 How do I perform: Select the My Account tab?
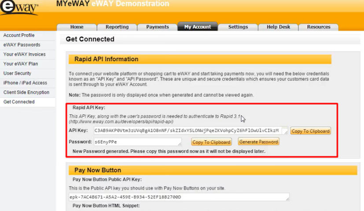click(198, 27)
